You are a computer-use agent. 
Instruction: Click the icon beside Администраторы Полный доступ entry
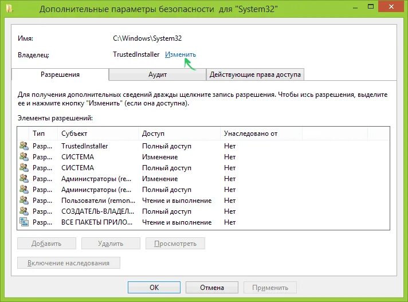24,190
